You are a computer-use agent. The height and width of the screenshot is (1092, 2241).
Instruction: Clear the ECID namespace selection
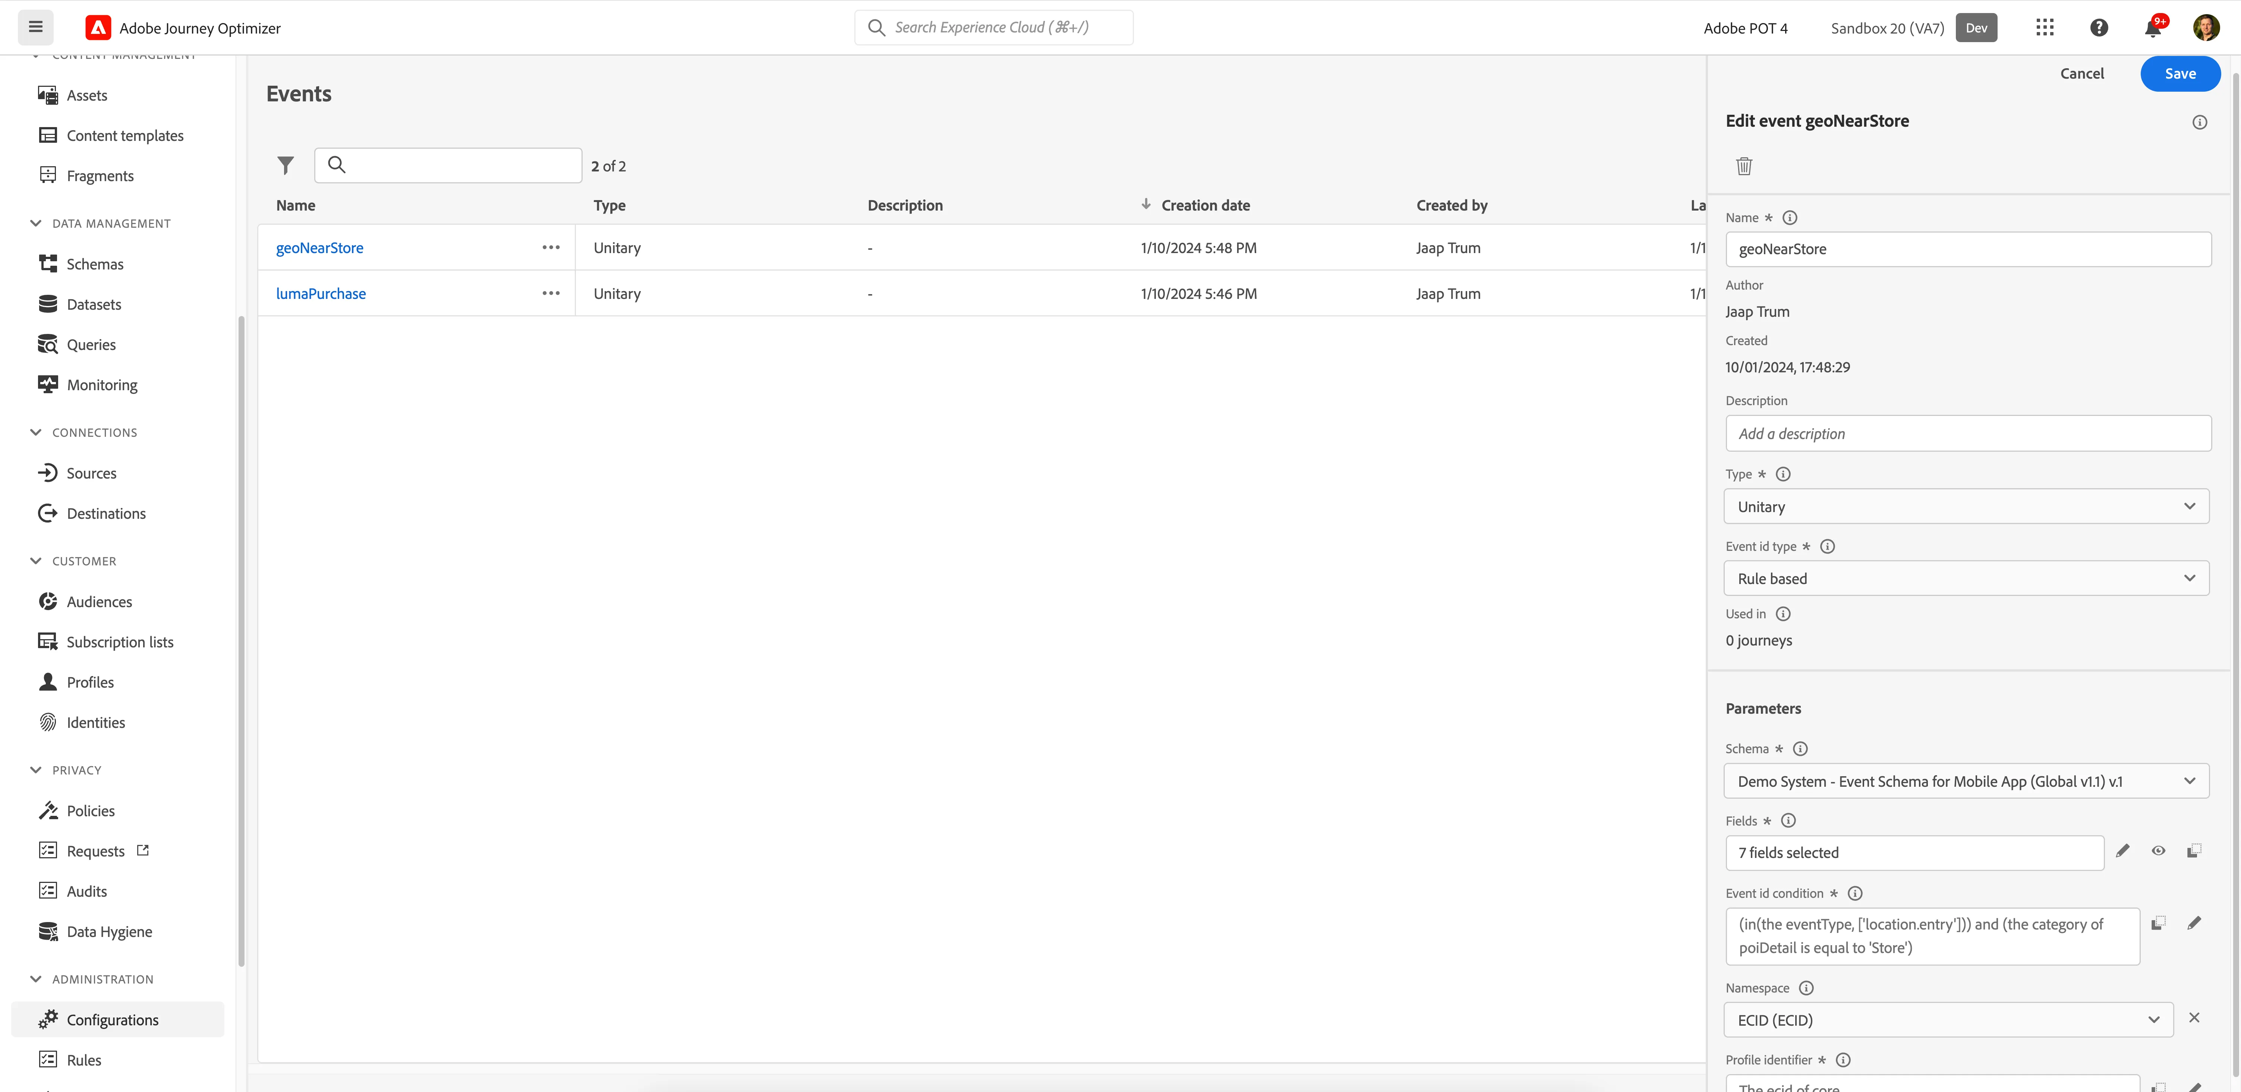click(x=2194, y=1018)
